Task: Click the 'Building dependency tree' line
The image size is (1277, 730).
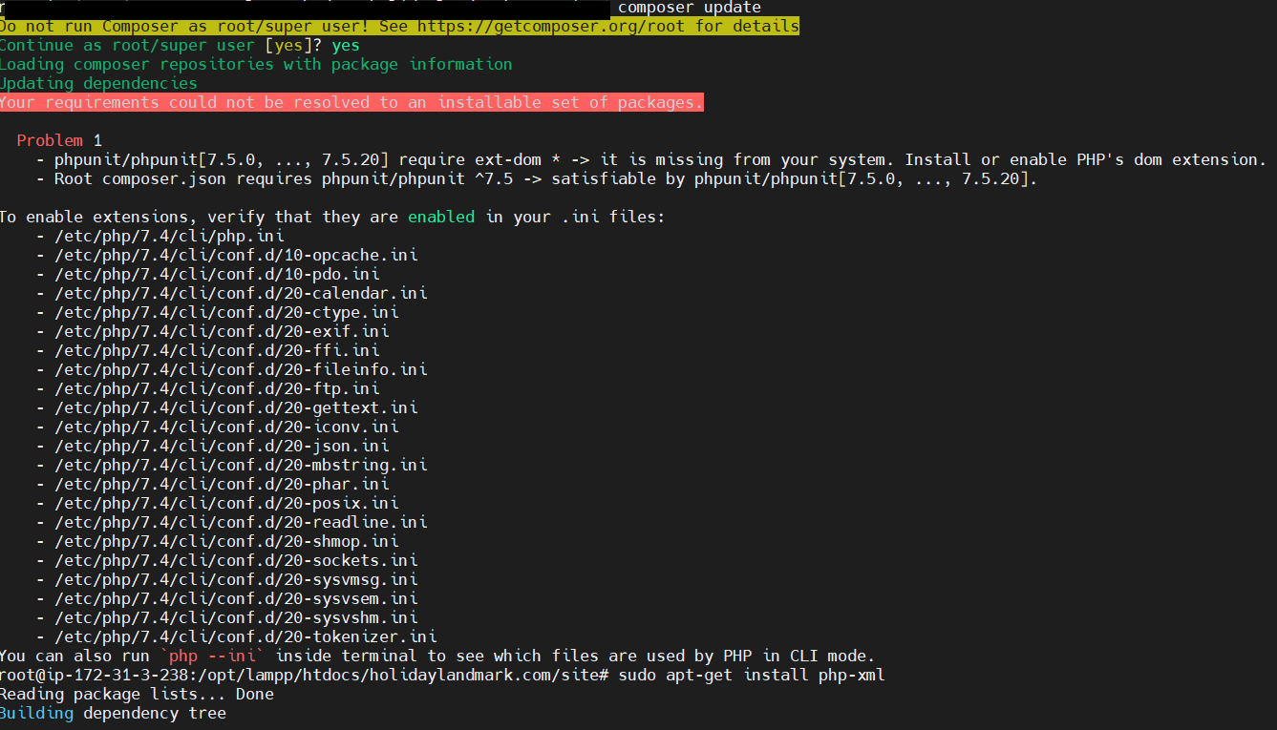Action: pos(113,713)
